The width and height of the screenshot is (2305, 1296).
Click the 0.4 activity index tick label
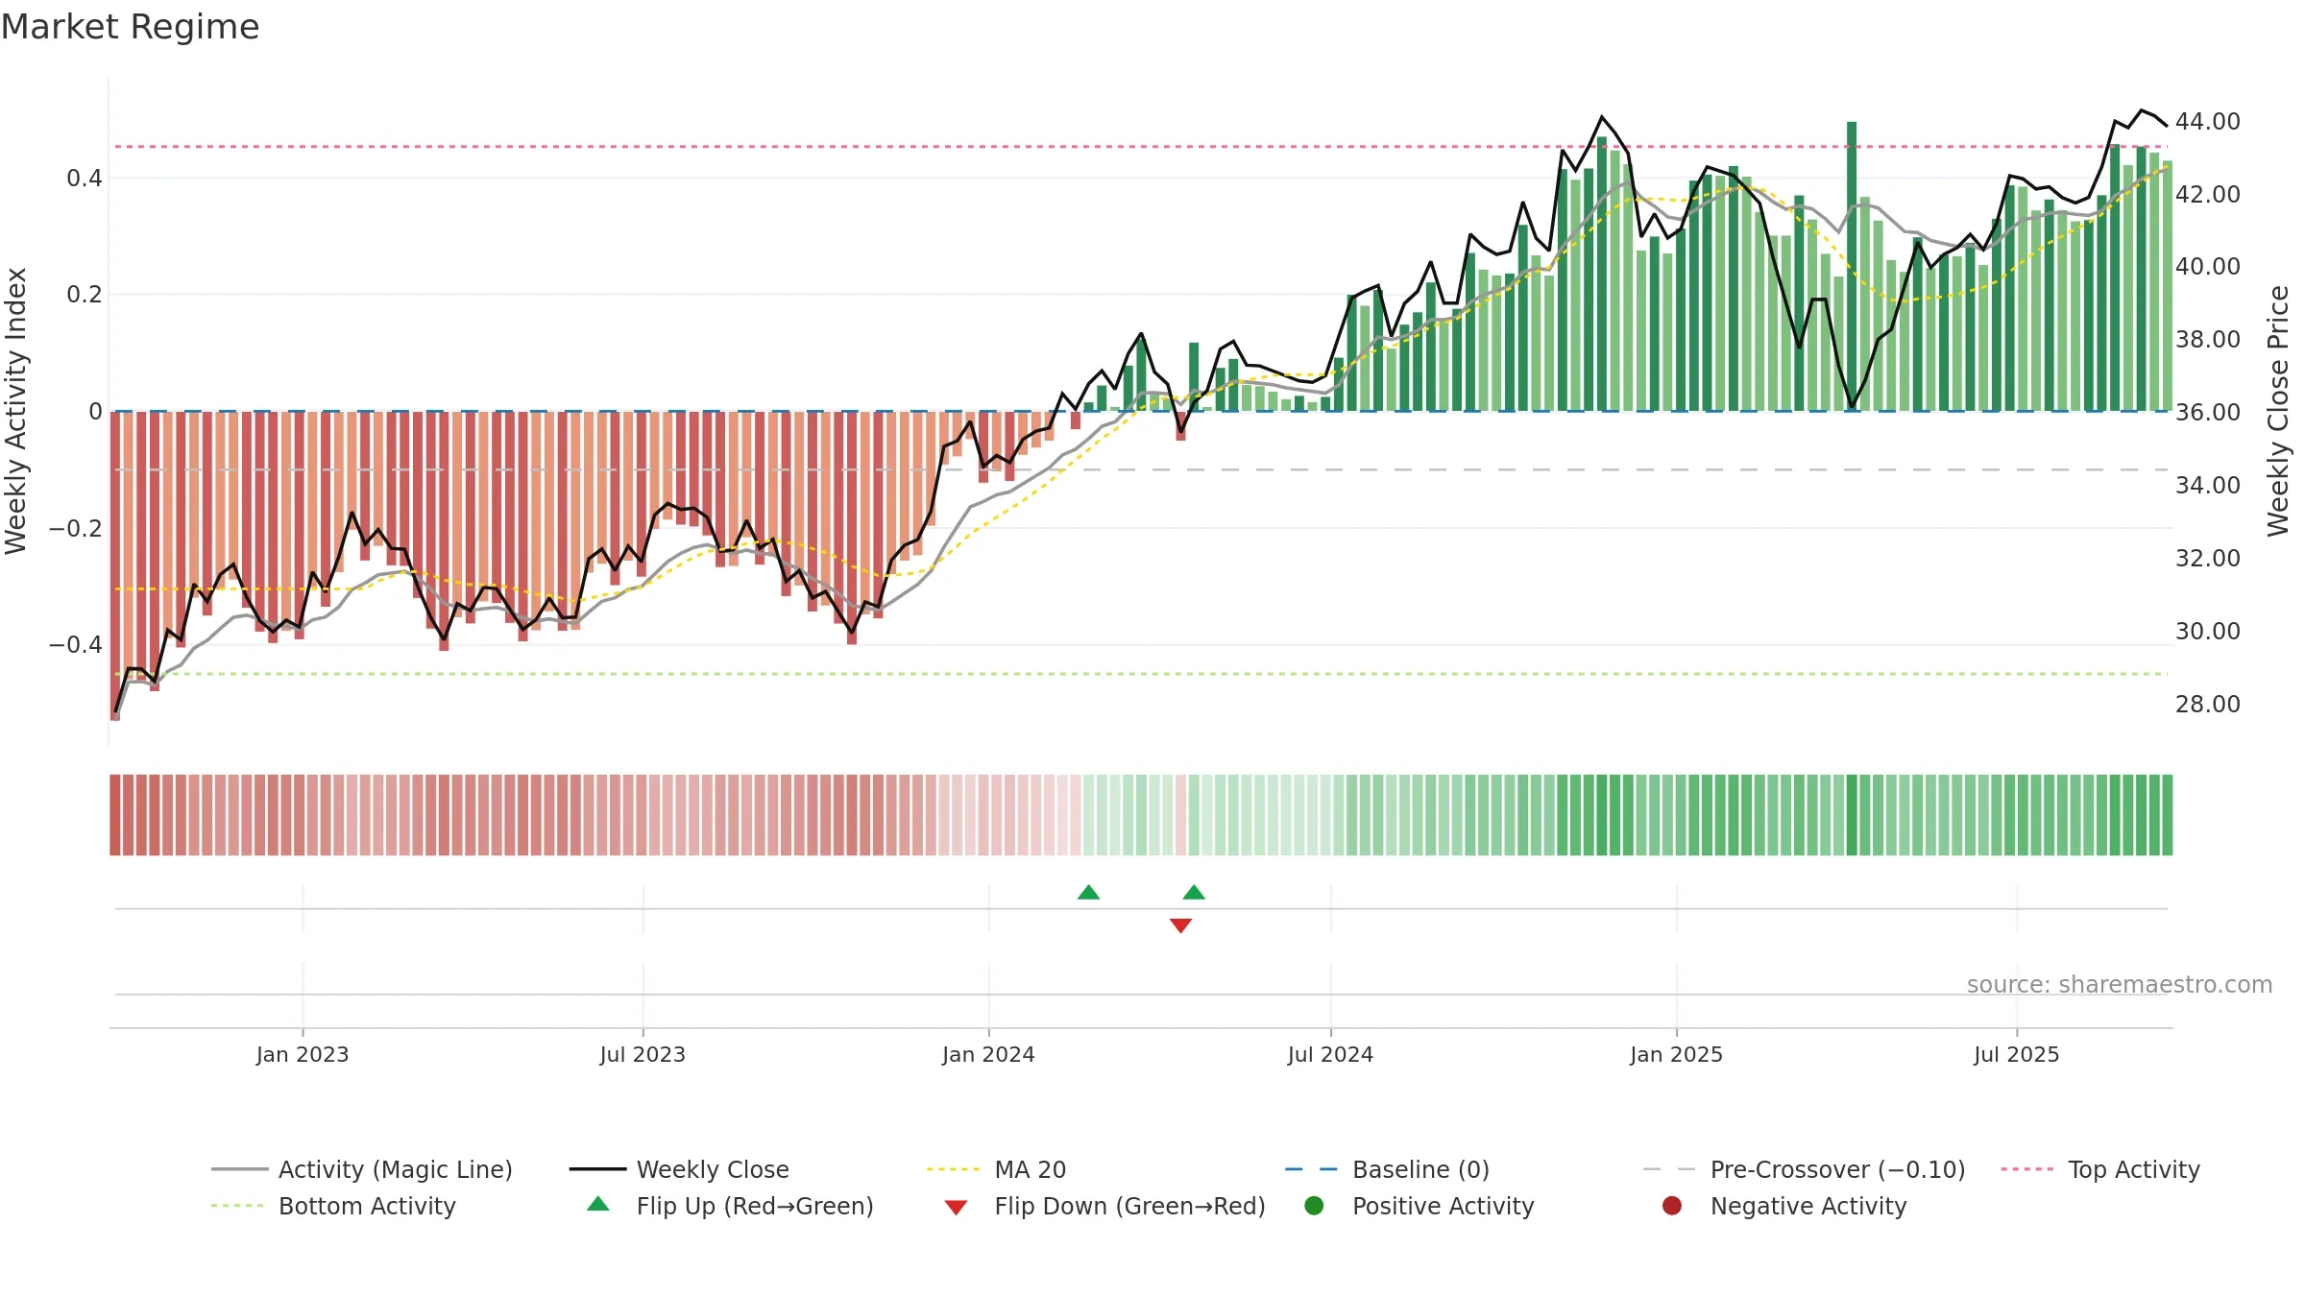[85, 179]
